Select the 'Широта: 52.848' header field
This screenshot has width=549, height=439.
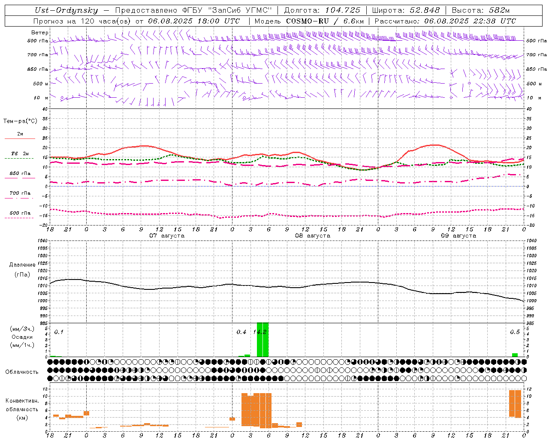pos(406,10)
